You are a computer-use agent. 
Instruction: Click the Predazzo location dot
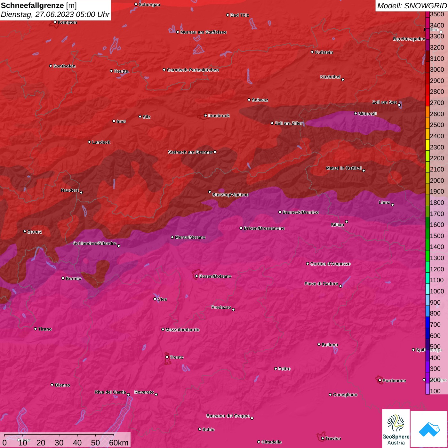click(233, 309)
